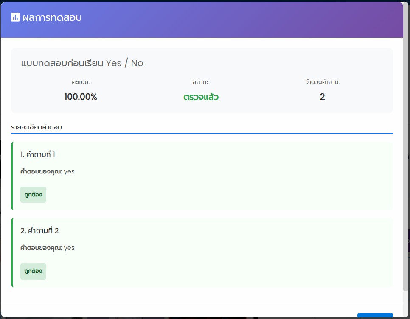Screen dimensions: 410x319
Task: Click the green ตรวจแล้ว status text
Action: [201, 97]
